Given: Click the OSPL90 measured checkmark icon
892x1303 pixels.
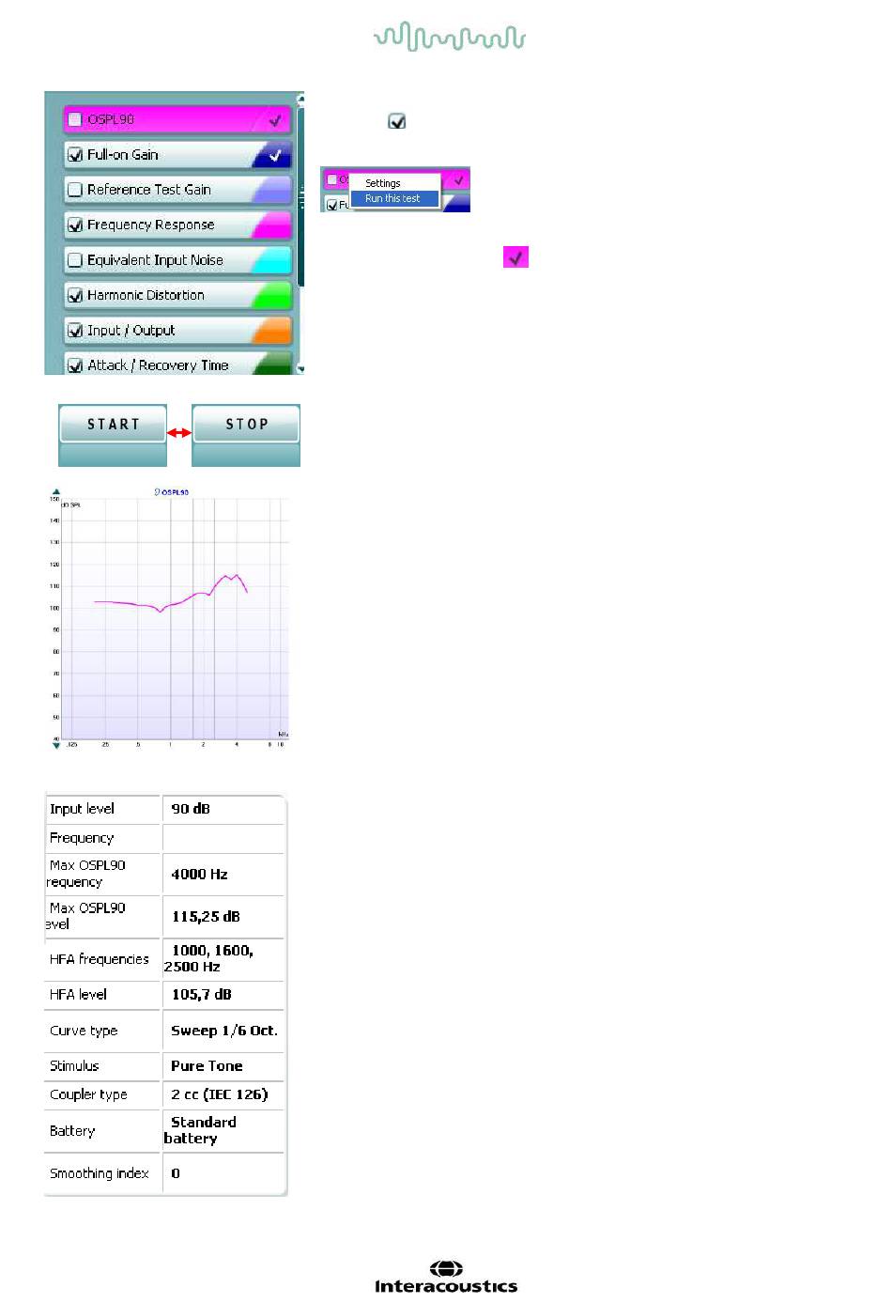Looking at the screenshot, I should 274,120.
